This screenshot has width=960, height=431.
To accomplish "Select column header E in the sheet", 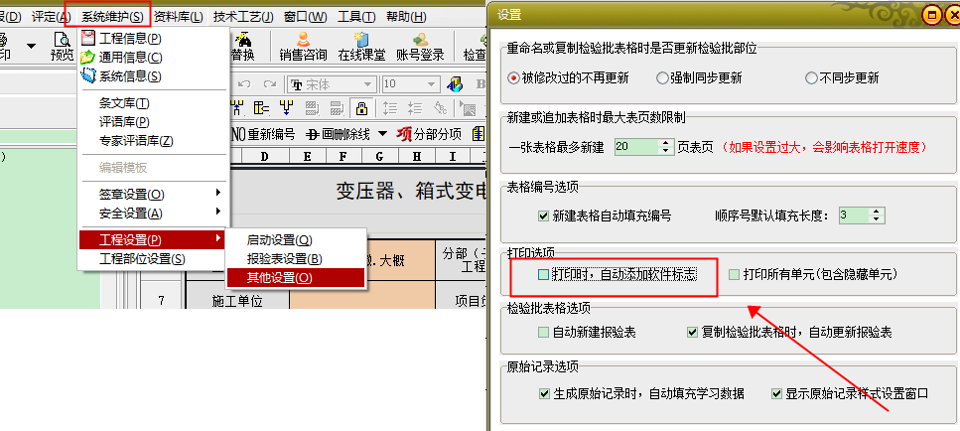I will point(307,157).
